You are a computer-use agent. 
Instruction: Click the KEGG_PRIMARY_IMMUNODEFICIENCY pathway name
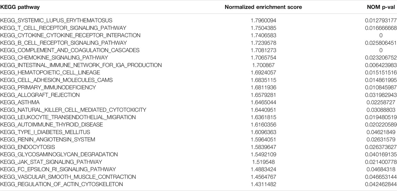[48, 88]
